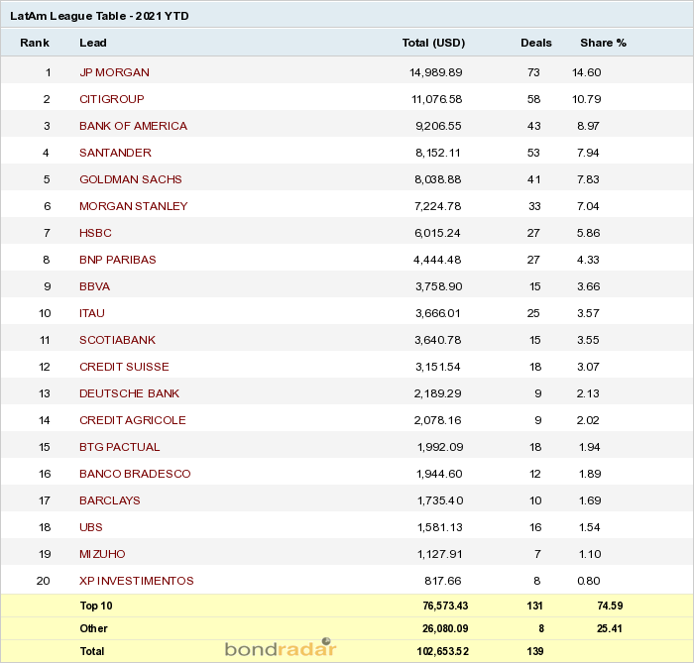Screen dimensions: 694x663
Task: Click the Share % column header
Action: tap(603, 43)
